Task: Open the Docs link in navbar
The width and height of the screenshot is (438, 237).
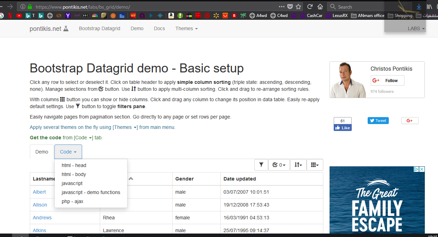Action: [159, 28]
